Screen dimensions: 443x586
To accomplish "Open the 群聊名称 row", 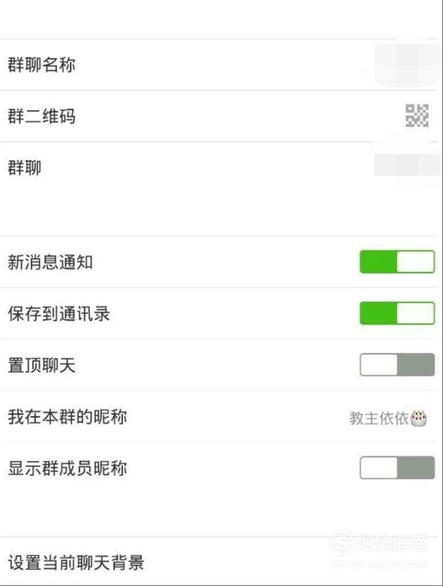I will pyautogui.click(x=221, y=65).
